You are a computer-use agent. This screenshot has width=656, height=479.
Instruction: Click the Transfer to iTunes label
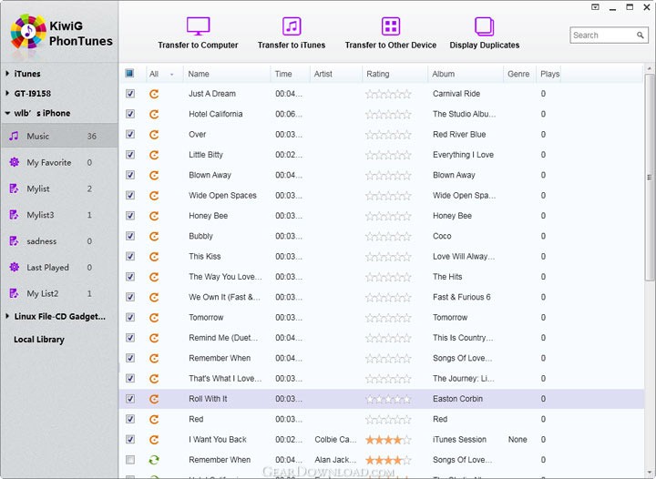tap(292, 46)
